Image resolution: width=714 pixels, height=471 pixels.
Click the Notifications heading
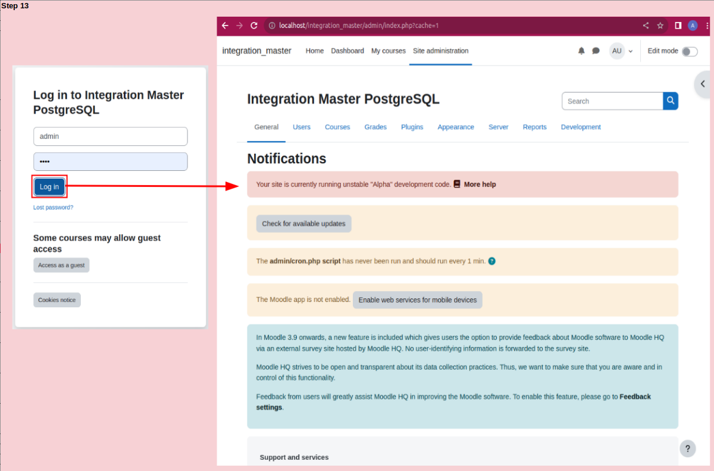point(287,159)
